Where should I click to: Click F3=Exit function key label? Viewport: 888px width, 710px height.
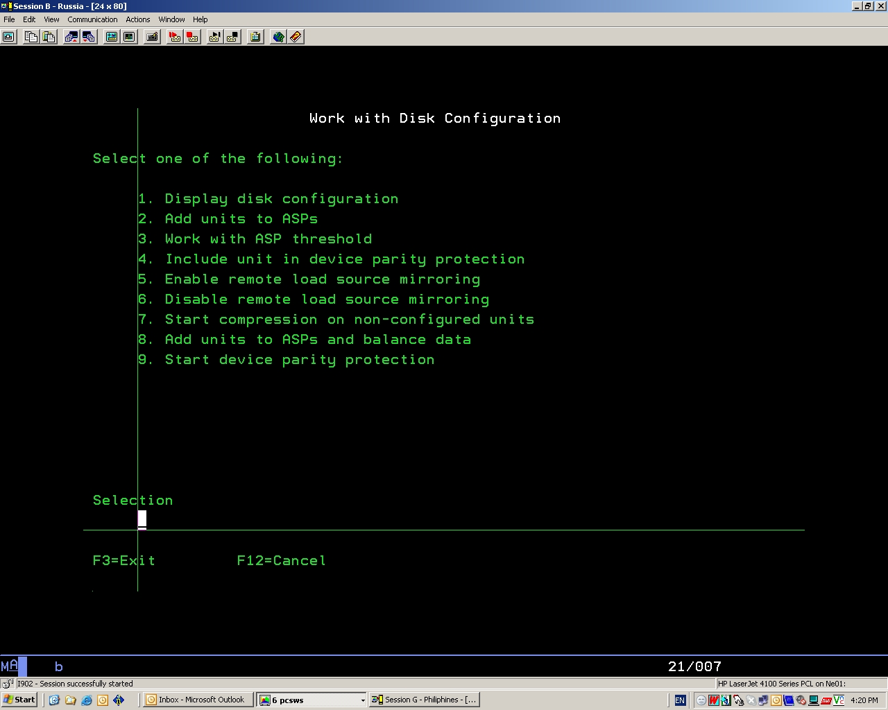click(124, 560)
